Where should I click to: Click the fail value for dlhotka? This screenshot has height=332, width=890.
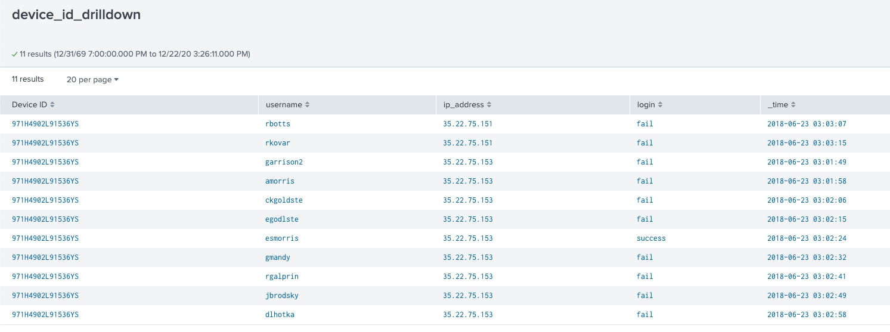645,315
